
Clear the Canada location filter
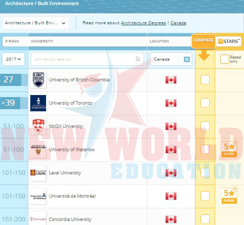tap(187, 59)
